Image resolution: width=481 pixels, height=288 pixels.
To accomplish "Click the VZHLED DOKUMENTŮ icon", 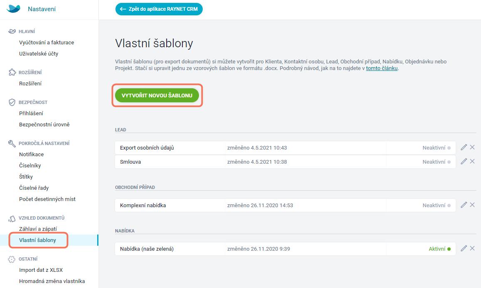I will click(12, 218).
